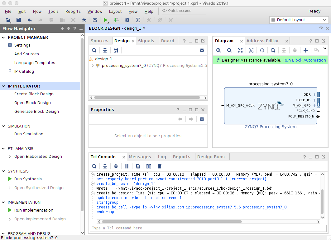This screenshot has width=331, height=240.
Task: Expand the DDR interface port plus
Action: tap(314, 95)
